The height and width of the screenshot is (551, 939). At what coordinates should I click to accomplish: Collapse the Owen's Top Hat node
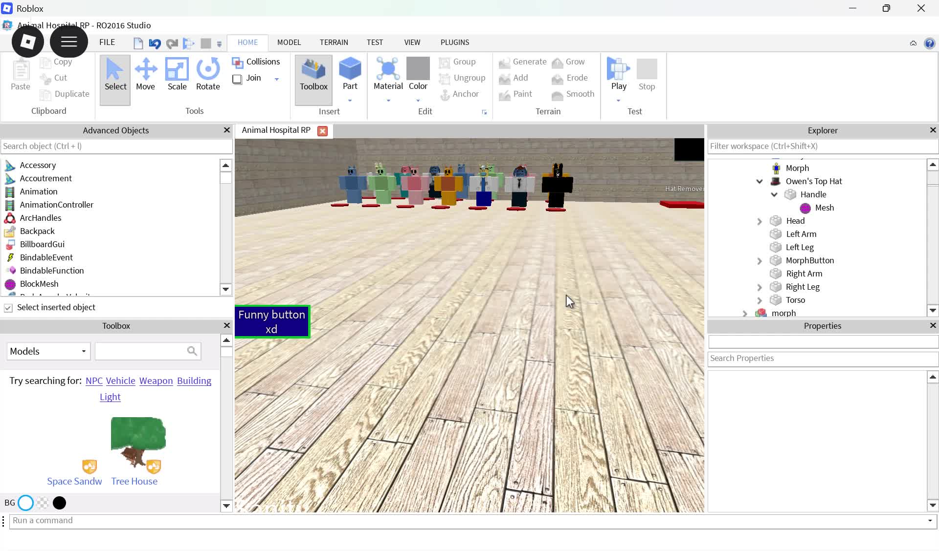coord(760,181)
